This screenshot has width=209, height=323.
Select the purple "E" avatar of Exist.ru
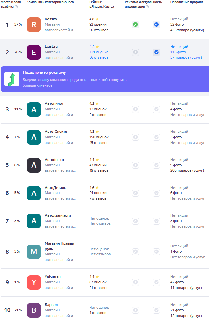(x=34, y=52)
